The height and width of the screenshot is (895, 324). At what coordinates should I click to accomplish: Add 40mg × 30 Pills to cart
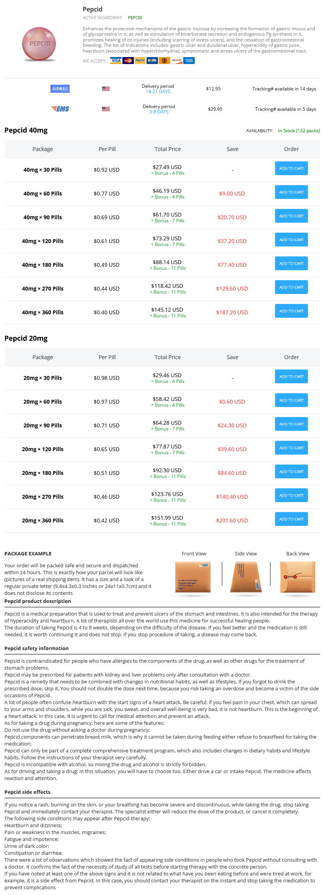coord(291,169)
